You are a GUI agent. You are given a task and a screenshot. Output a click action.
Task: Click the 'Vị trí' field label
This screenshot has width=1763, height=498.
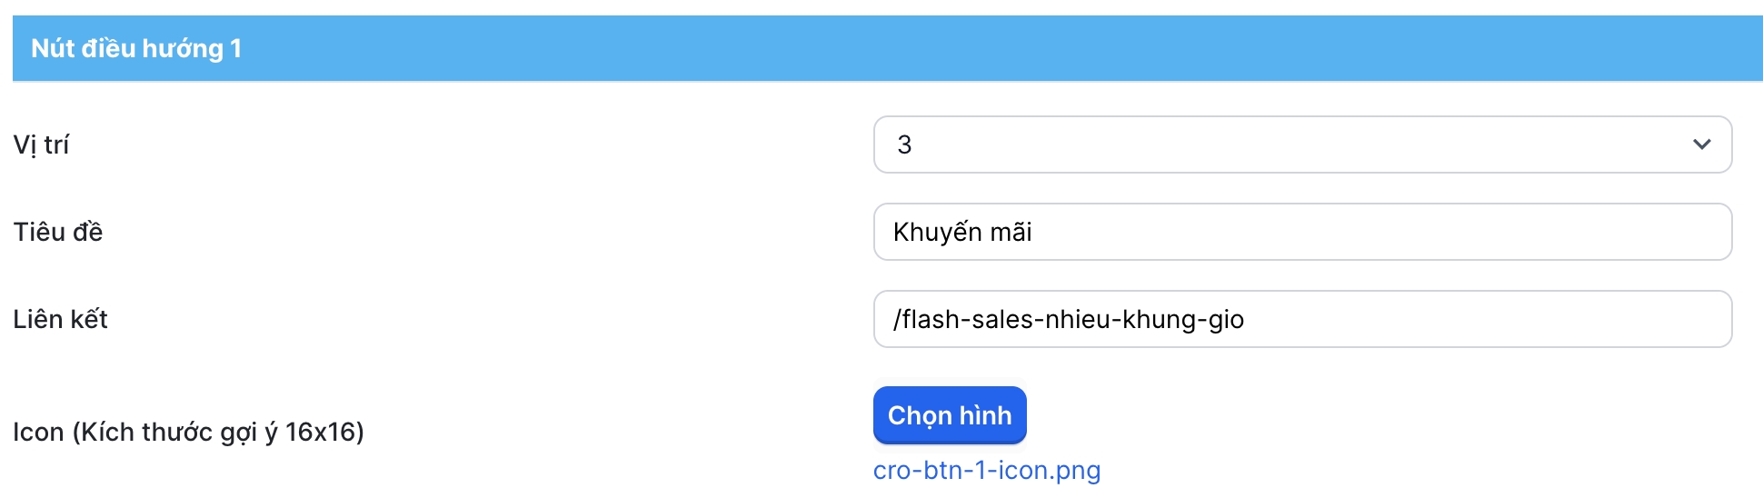pyautogui.click(x=41, y=144)
